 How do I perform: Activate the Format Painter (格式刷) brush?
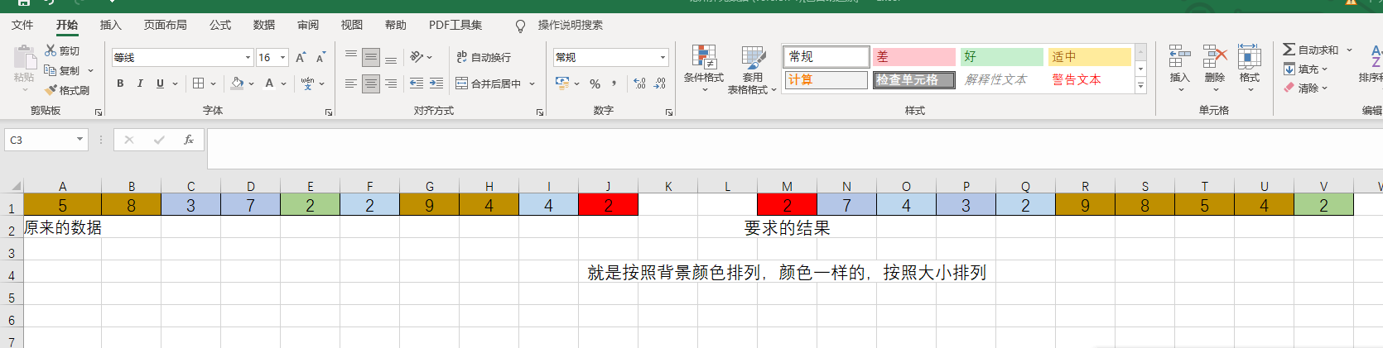click(51, 90)
